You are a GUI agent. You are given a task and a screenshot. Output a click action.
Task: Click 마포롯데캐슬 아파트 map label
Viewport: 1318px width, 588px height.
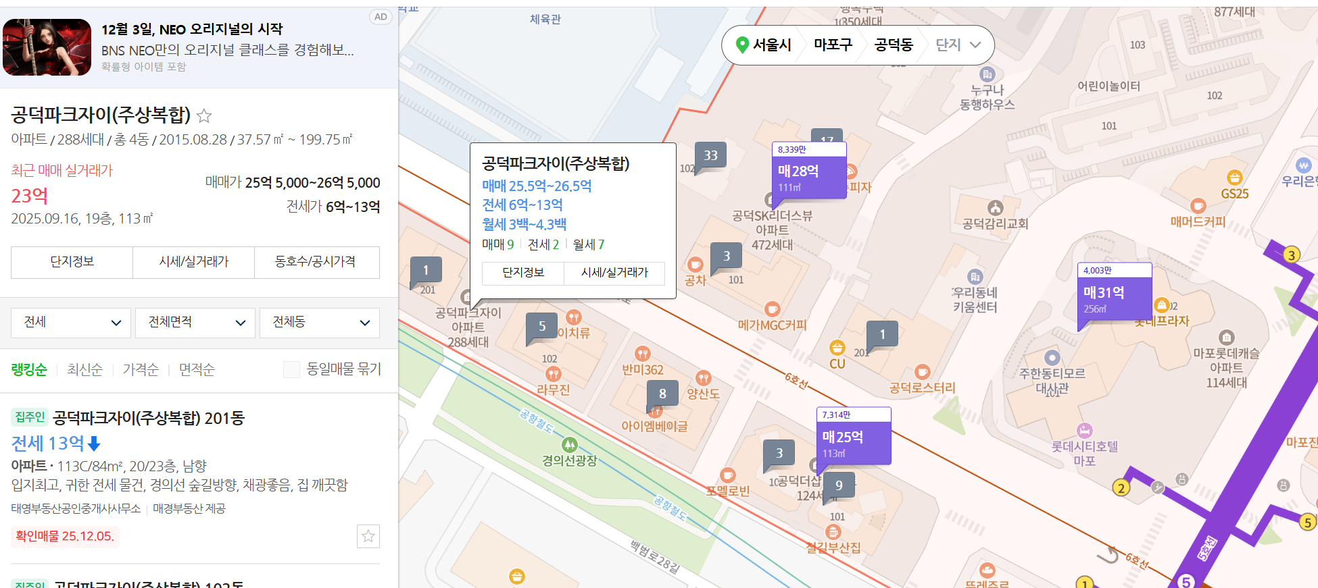point(1226,368)
